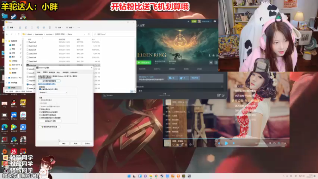Open the Windows 8 compatibility version dropdown

tap(53, 93)
